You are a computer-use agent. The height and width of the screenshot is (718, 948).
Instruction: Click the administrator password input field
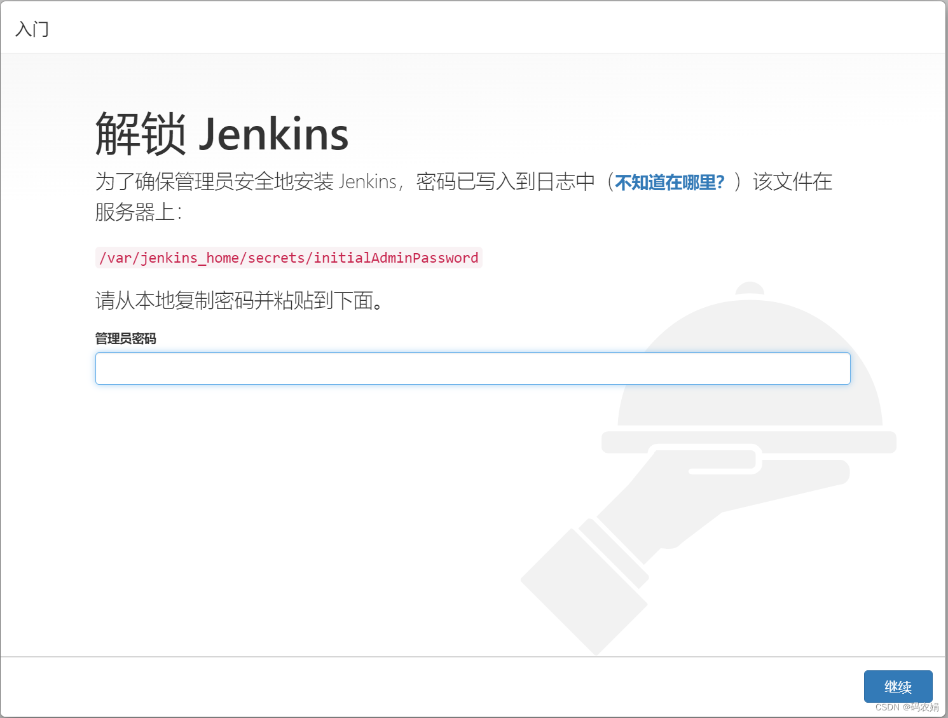(x=472, y=368)
